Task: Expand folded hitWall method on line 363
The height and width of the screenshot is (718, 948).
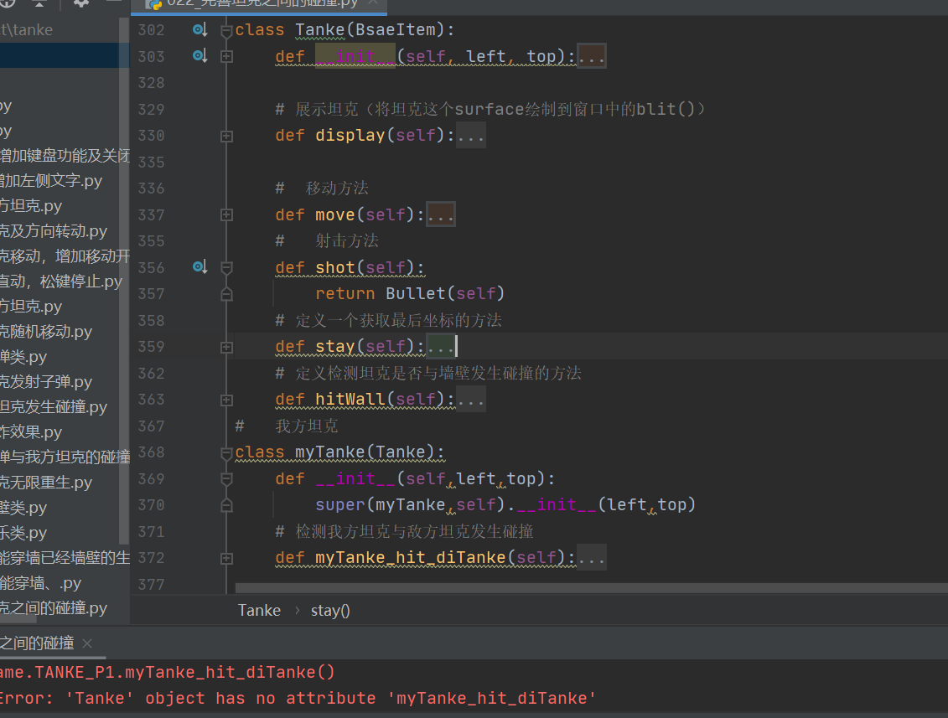Action: tap(226, 400)
